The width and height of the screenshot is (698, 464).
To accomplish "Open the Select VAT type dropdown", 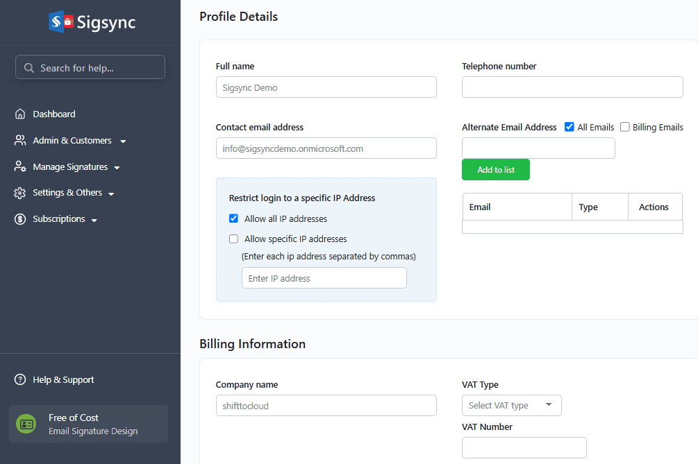I will pos(511,406).
